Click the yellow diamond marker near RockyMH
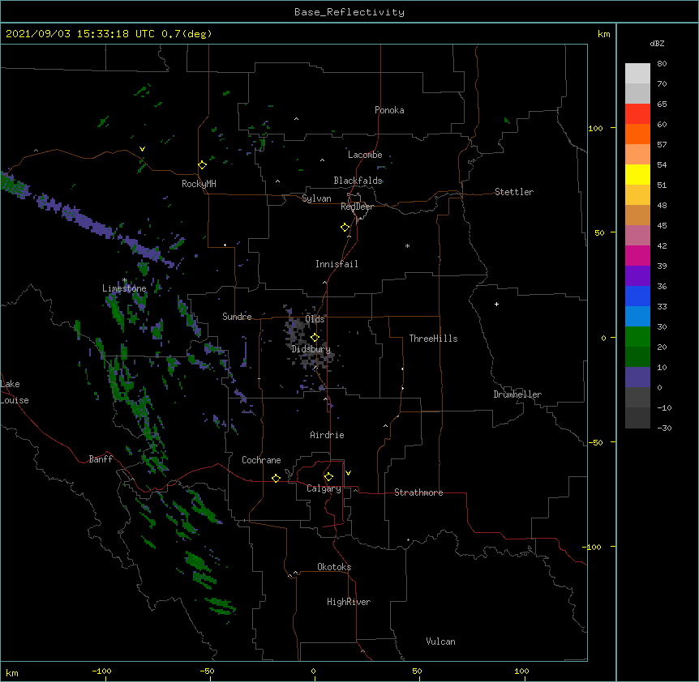Image resolution: width=699 pixels, height=682 pixels. click(202, 165)
